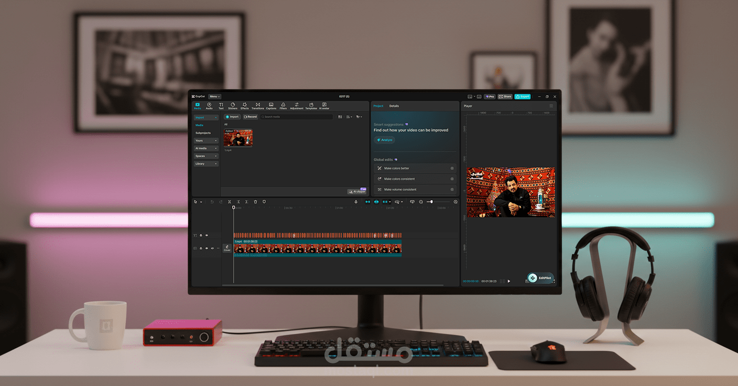Image resolution: width=738 pixels, height=386 pixels.
Task: Select the 1.mp4 media thumbnail
Action: click(x=238, y=138)
